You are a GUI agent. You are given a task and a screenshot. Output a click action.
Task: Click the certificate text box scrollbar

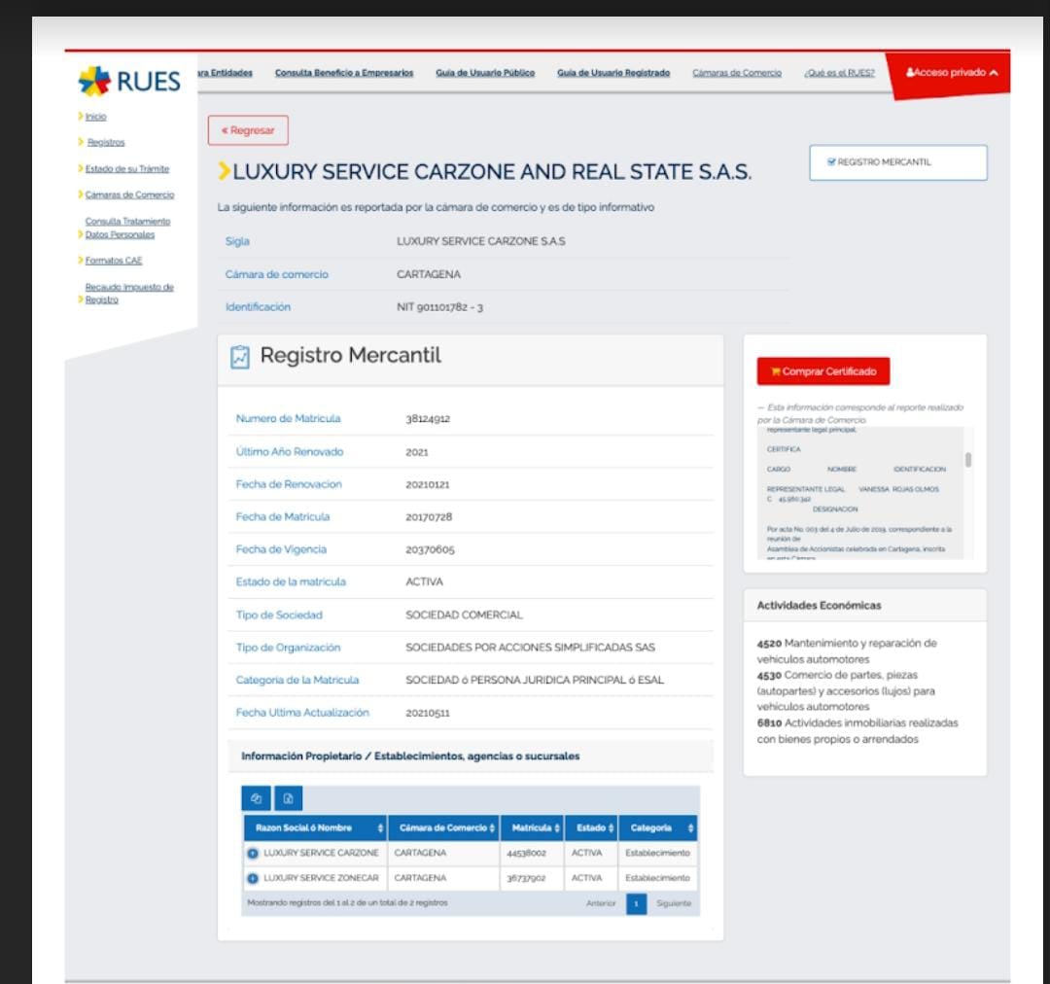click(967, 461)
